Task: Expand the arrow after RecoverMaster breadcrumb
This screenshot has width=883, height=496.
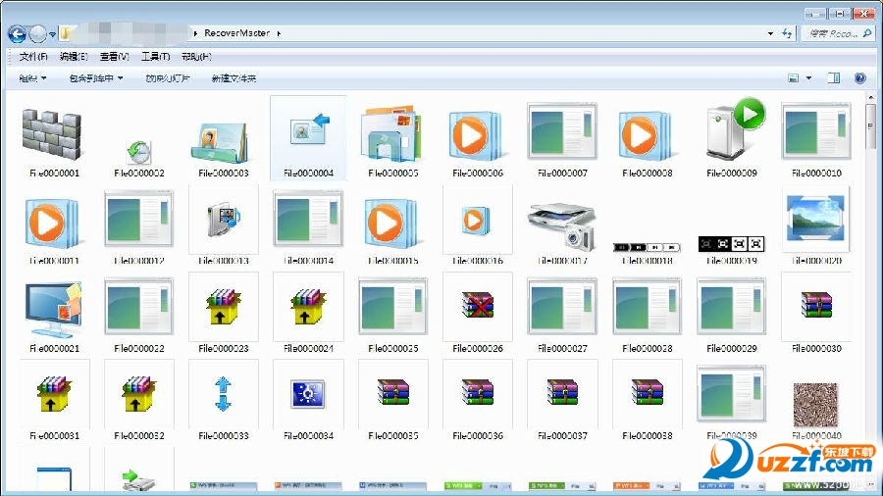Action: (x=279, y=33)
